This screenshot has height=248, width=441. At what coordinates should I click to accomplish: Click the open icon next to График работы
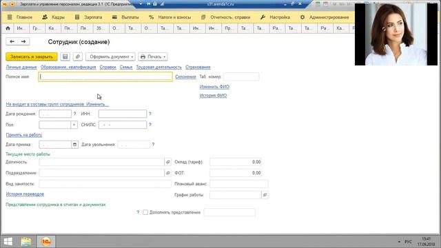(x=265, y=194)
